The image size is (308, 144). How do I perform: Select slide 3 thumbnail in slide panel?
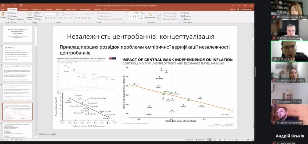(17, 73)
